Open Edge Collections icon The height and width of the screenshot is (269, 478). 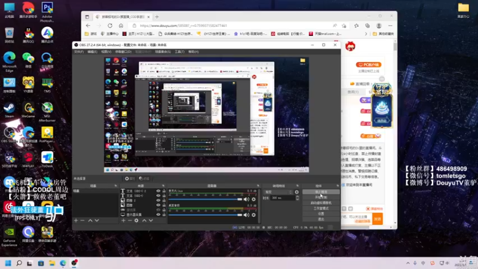click(x=367, y=26)
